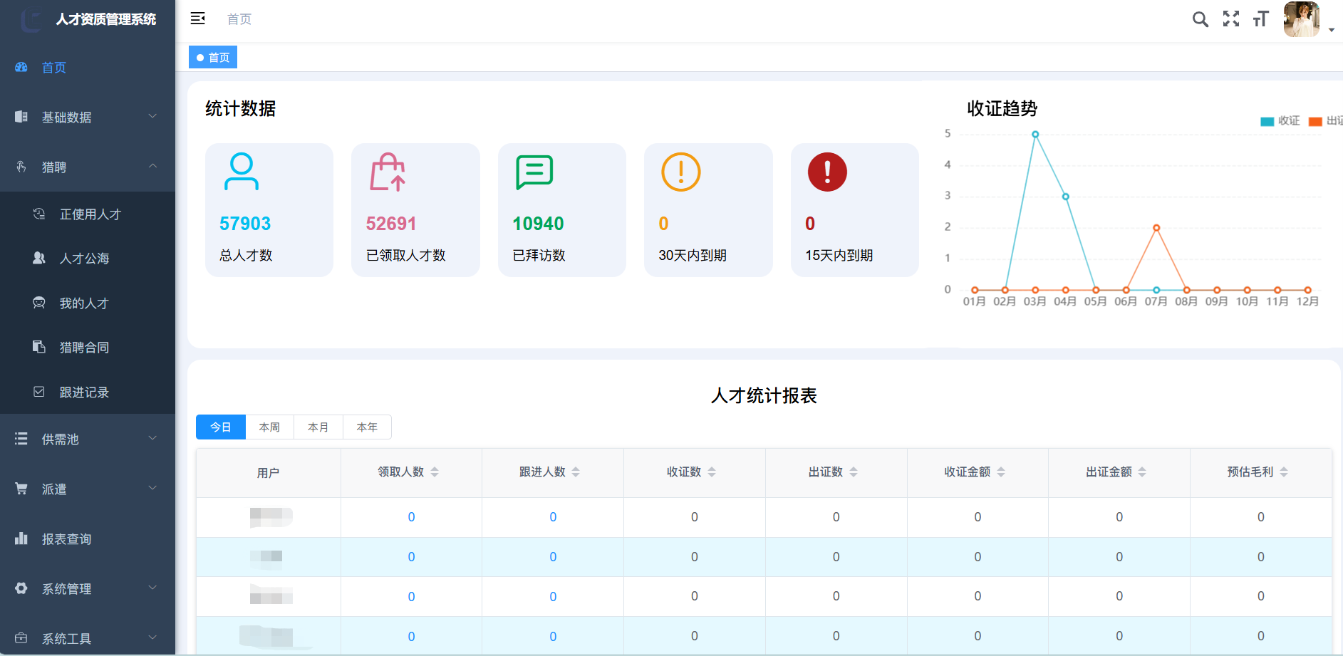Open the 首页 sidebar menu item
The width and height of the screenshot is (1343, 656).
[x=88, y=67]
